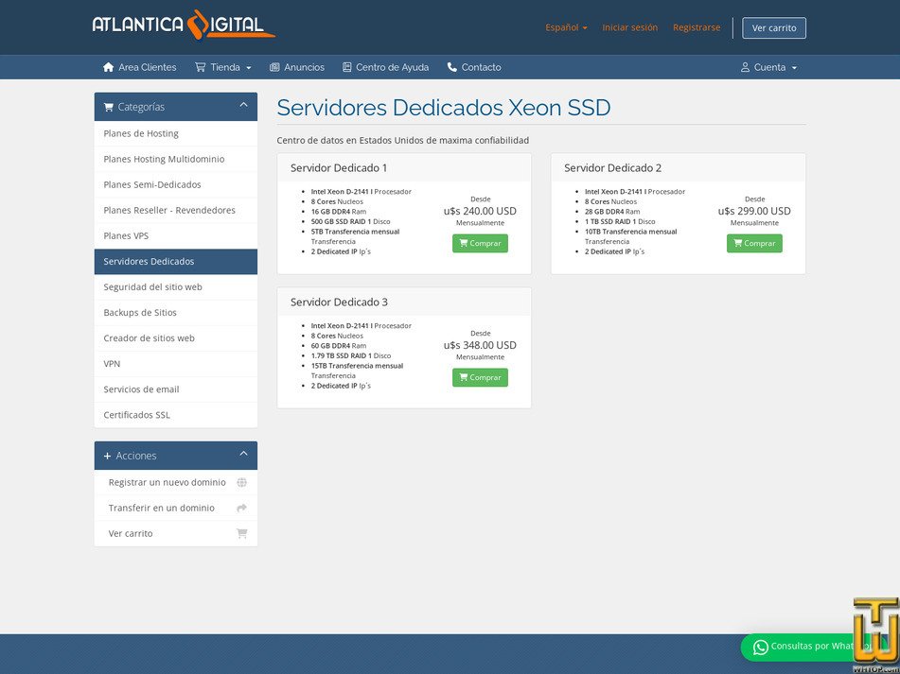Select Backups de Sitios category
The image size is (900, 674).
point(176,312)
